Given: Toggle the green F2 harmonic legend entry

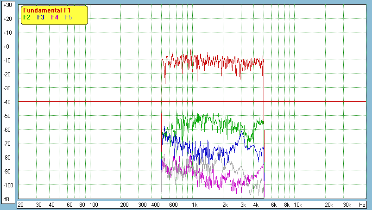Looking at the screenshot, I should 27,18.
